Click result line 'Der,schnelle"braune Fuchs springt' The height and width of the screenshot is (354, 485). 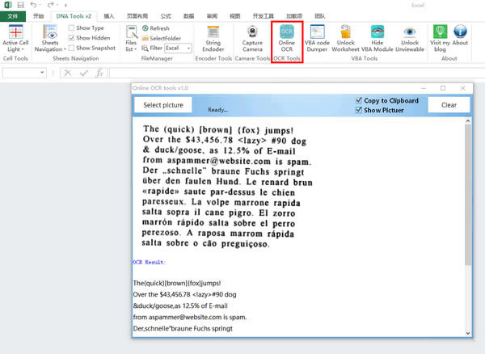183,328
